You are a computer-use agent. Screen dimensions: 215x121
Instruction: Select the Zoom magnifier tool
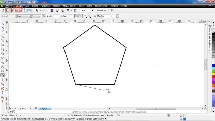(3, 36)
